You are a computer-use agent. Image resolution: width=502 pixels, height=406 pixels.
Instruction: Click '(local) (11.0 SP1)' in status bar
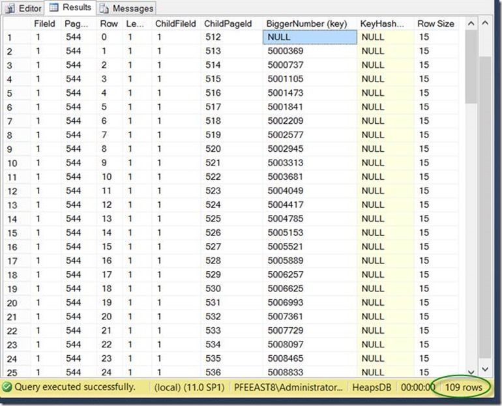click(x=190, y=388)
